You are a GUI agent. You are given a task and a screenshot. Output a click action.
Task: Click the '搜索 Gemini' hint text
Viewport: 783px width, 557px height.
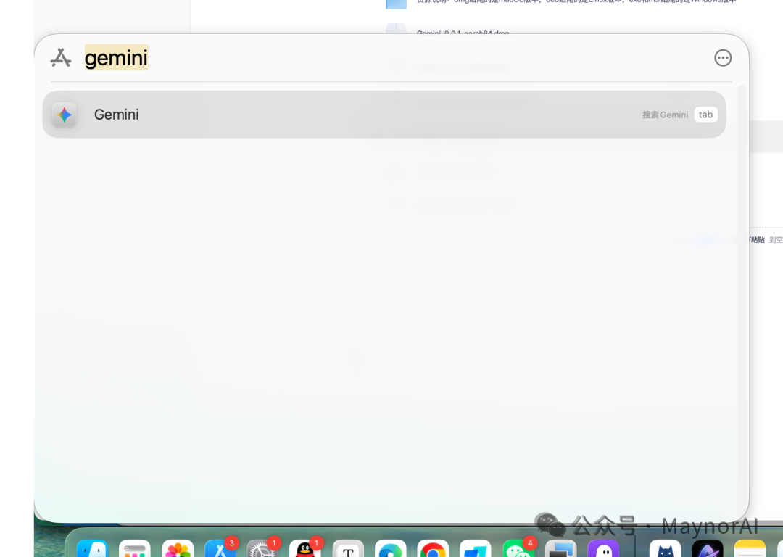click(x=665, y=115)
